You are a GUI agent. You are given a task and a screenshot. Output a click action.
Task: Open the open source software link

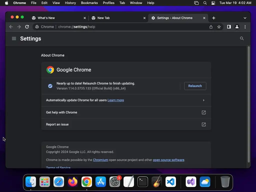168,160
